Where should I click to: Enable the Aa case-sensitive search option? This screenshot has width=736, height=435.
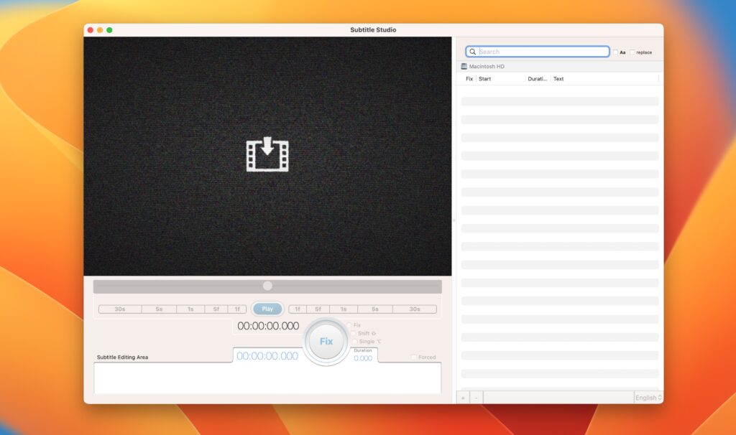click(x=617, y=52)
